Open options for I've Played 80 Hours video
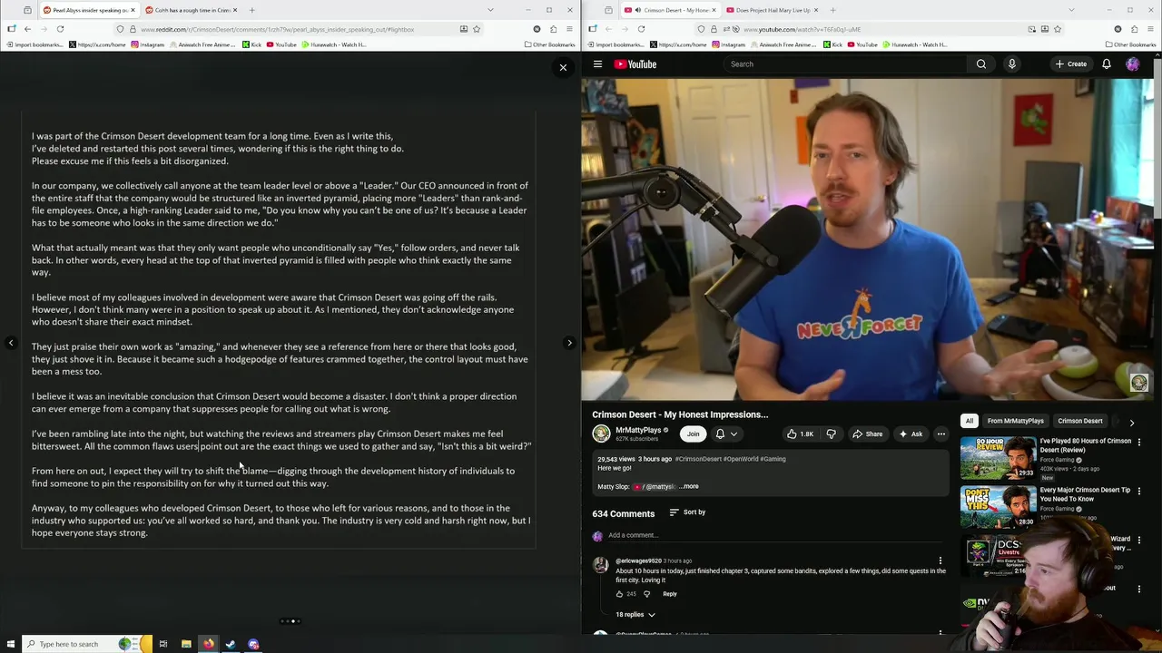This screenshot has height=653, width=1162. click(1139, 442)
